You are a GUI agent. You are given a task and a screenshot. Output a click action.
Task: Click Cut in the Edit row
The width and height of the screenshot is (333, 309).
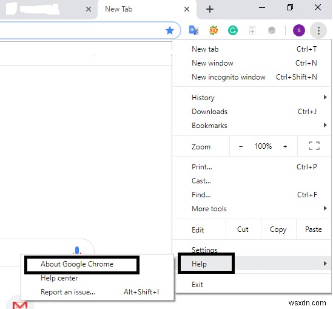[243, 229]
